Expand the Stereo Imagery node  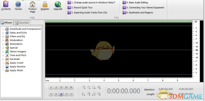(x=3, y=52)
